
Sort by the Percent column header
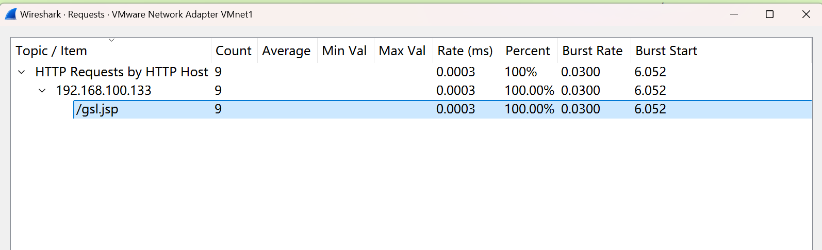(528, 51)
